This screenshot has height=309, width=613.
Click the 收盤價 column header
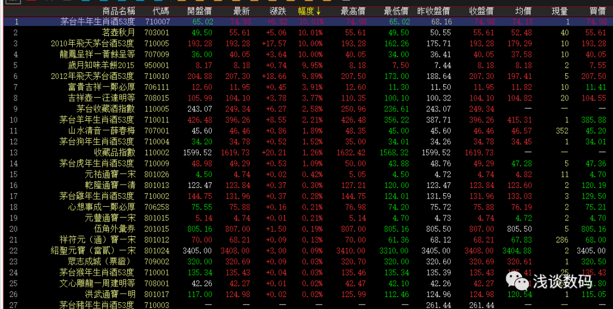(x=481, y=11)
